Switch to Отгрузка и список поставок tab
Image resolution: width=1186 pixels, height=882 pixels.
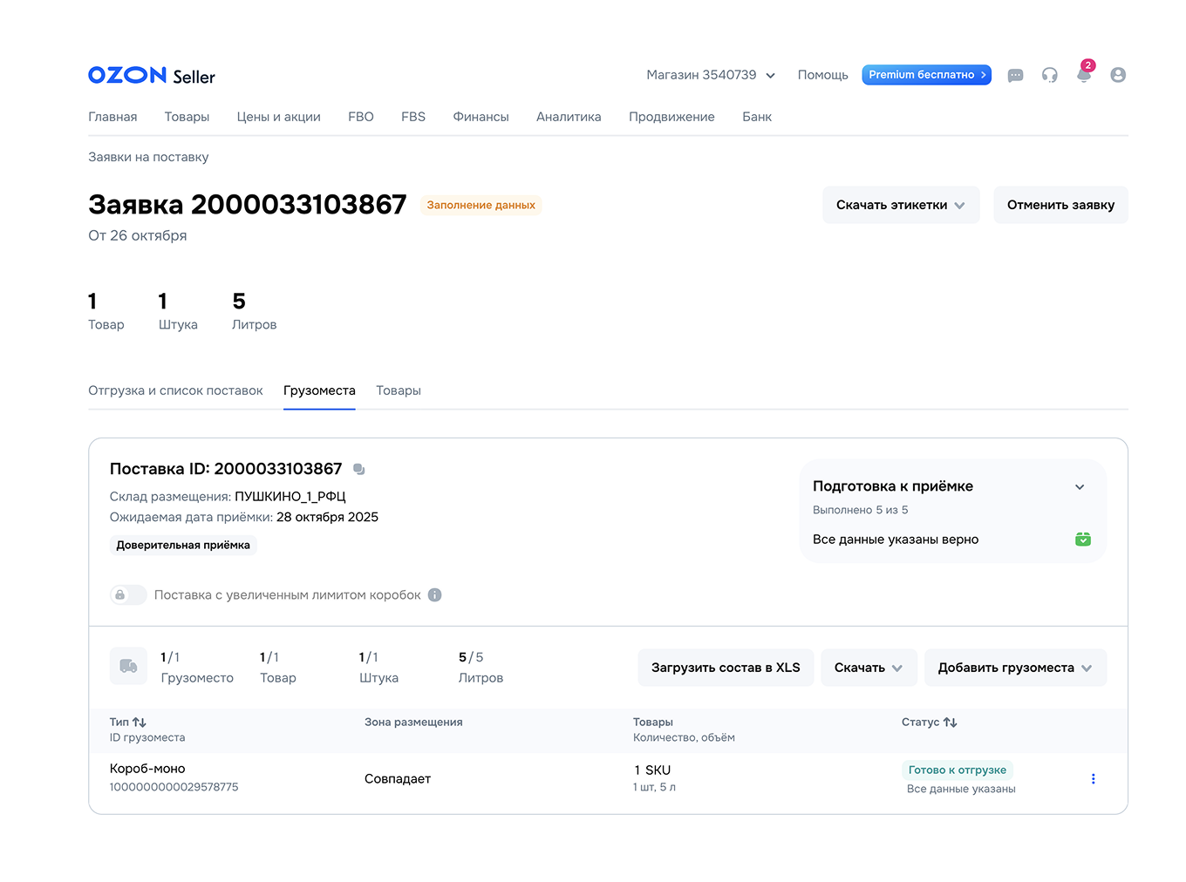(175, 390)
